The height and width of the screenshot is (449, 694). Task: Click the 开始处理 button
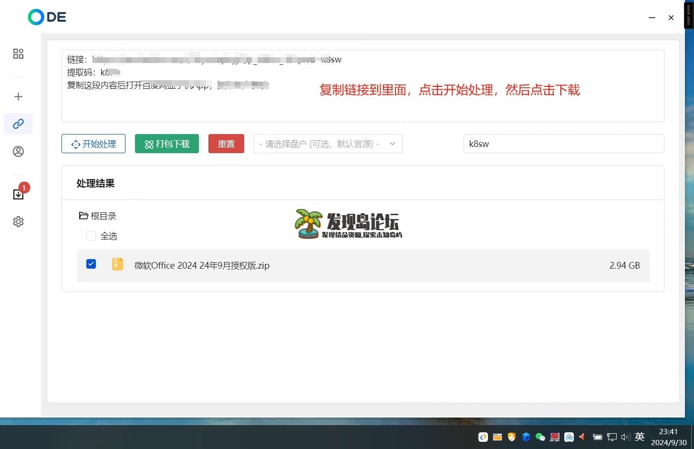tap(93, 144)
